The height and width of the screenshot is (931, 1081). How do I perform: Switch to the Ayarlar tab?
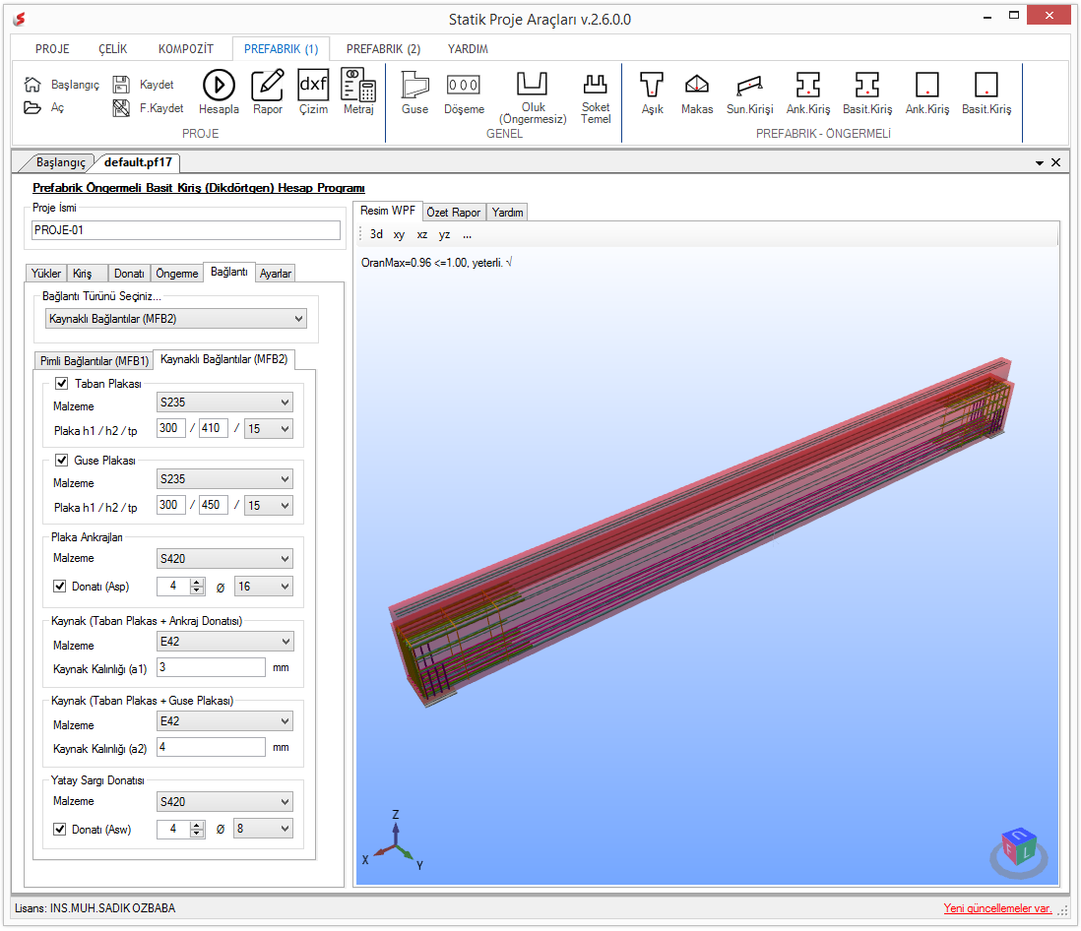(x=275, y=274)
